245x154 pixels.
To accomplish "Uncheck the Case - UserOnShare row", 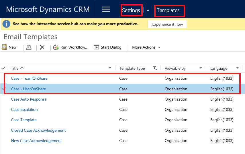I will 3,89.
